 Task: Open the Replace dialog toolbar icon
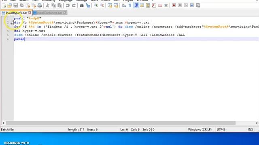tap(88, 5)
